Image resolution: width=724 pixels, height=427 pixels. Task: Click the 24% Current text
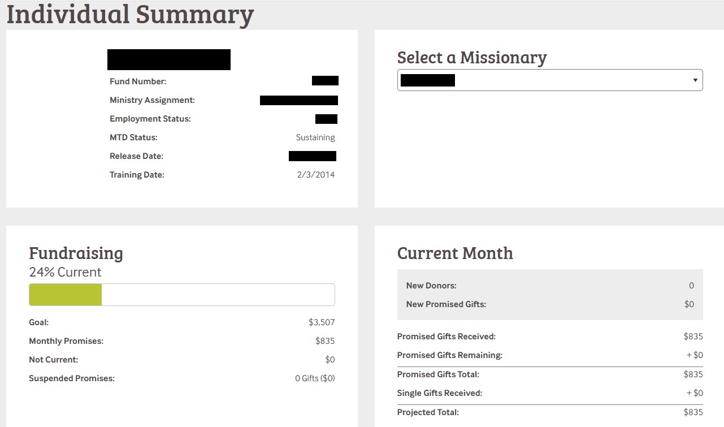[x=65, y=272]
